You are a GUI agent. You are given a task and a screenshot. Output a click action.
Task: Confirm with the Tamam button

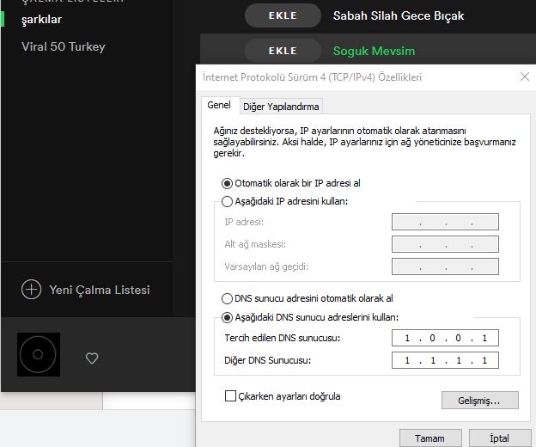[430, 438]
